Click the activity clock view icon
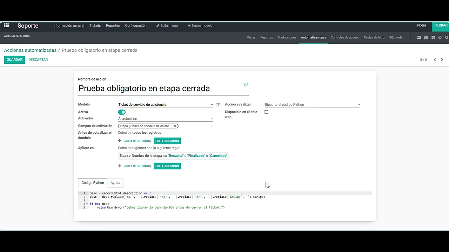Image resolution: width=449 pixels, height=252 pixels. pos(440,37)
